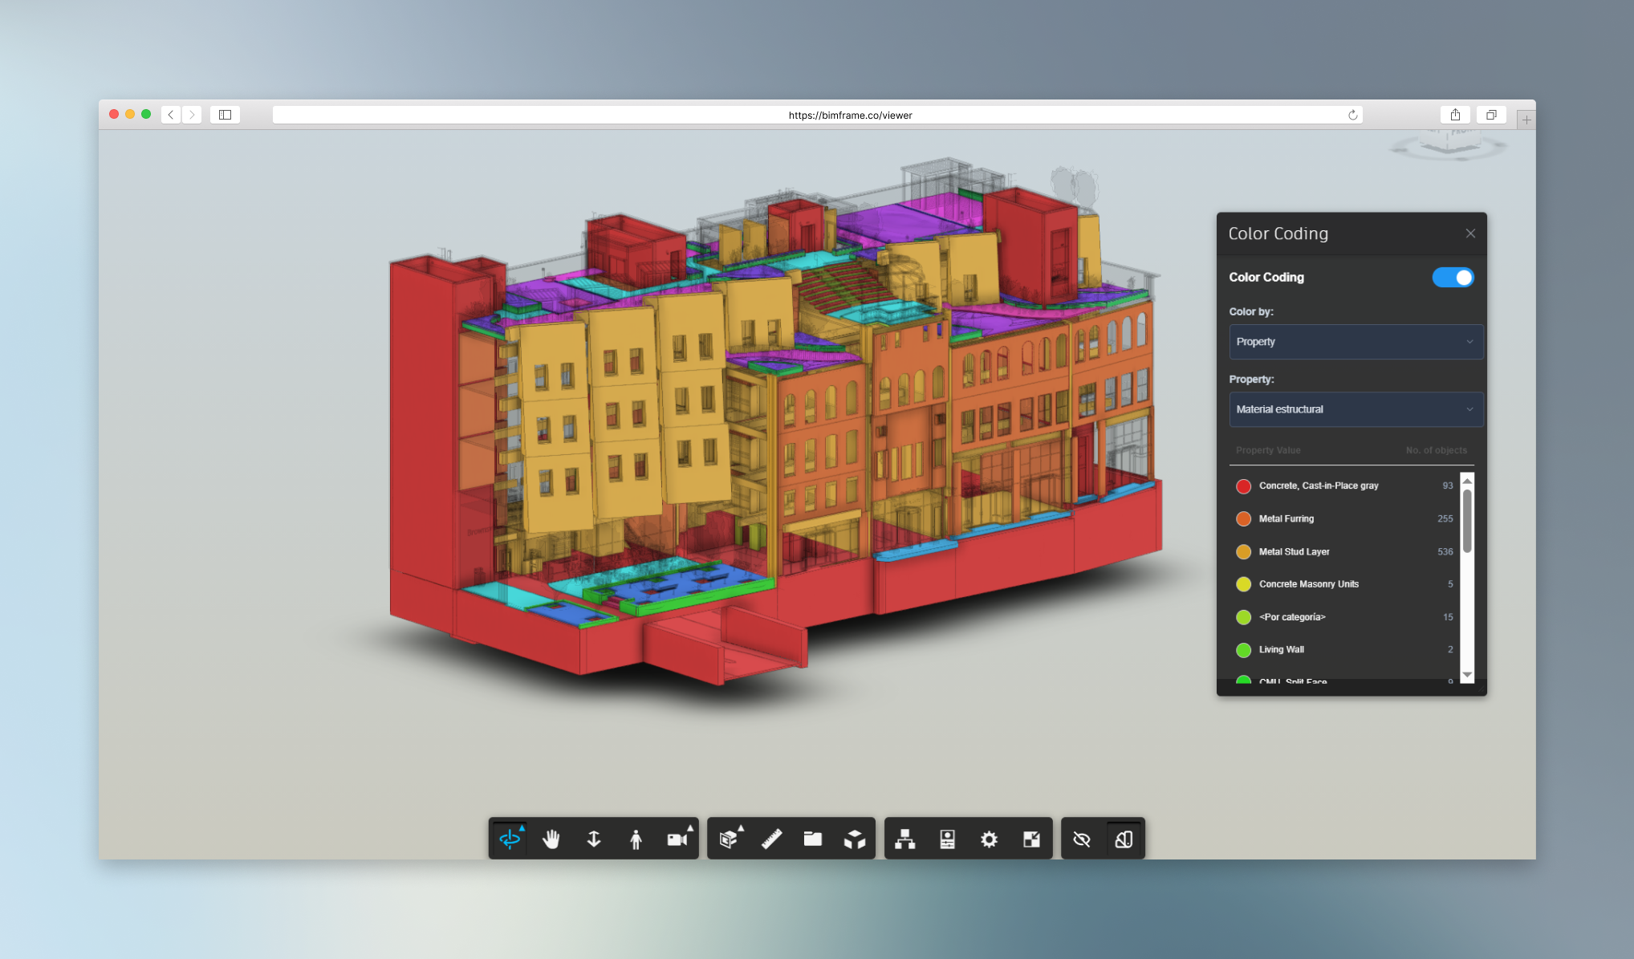Open the document folder browser
The height and width of the screenshot is (959, 1634).
point(813,839)
